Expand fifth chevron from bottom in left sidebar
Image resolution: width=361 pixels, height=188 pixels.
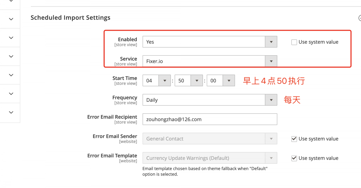(11, 38)
